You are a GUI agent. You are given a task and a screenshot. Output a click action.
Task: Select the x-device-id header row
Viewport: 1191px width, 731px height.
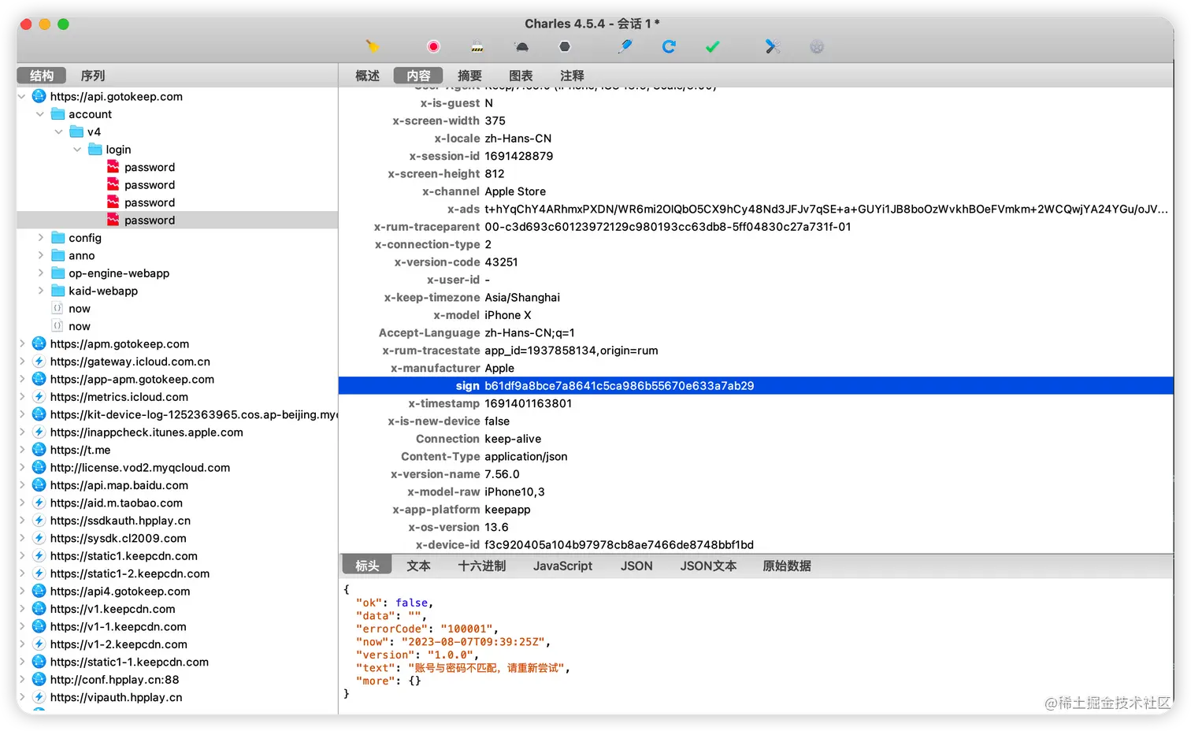pos(756,545)
